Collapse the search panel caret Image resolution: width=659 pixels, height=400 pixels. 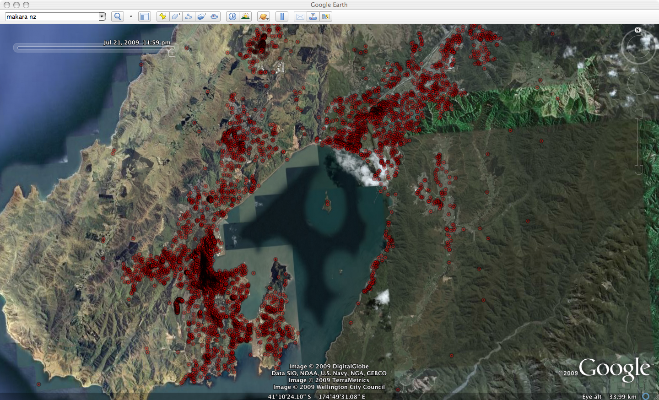(131, 16)
